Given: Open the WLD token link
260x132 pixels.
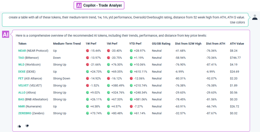Looking at the screenshot, I should 21,64.
